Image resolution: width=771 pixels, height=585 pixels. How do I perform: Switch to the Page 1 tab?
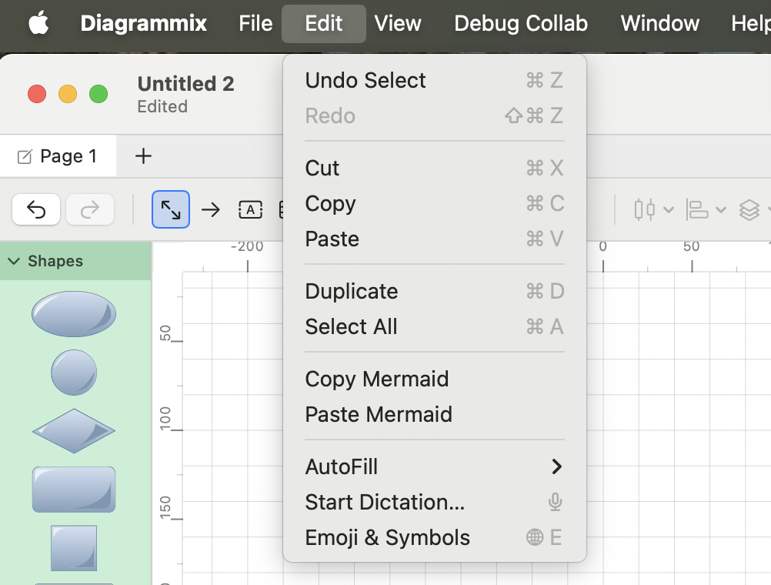coord(58,156)
